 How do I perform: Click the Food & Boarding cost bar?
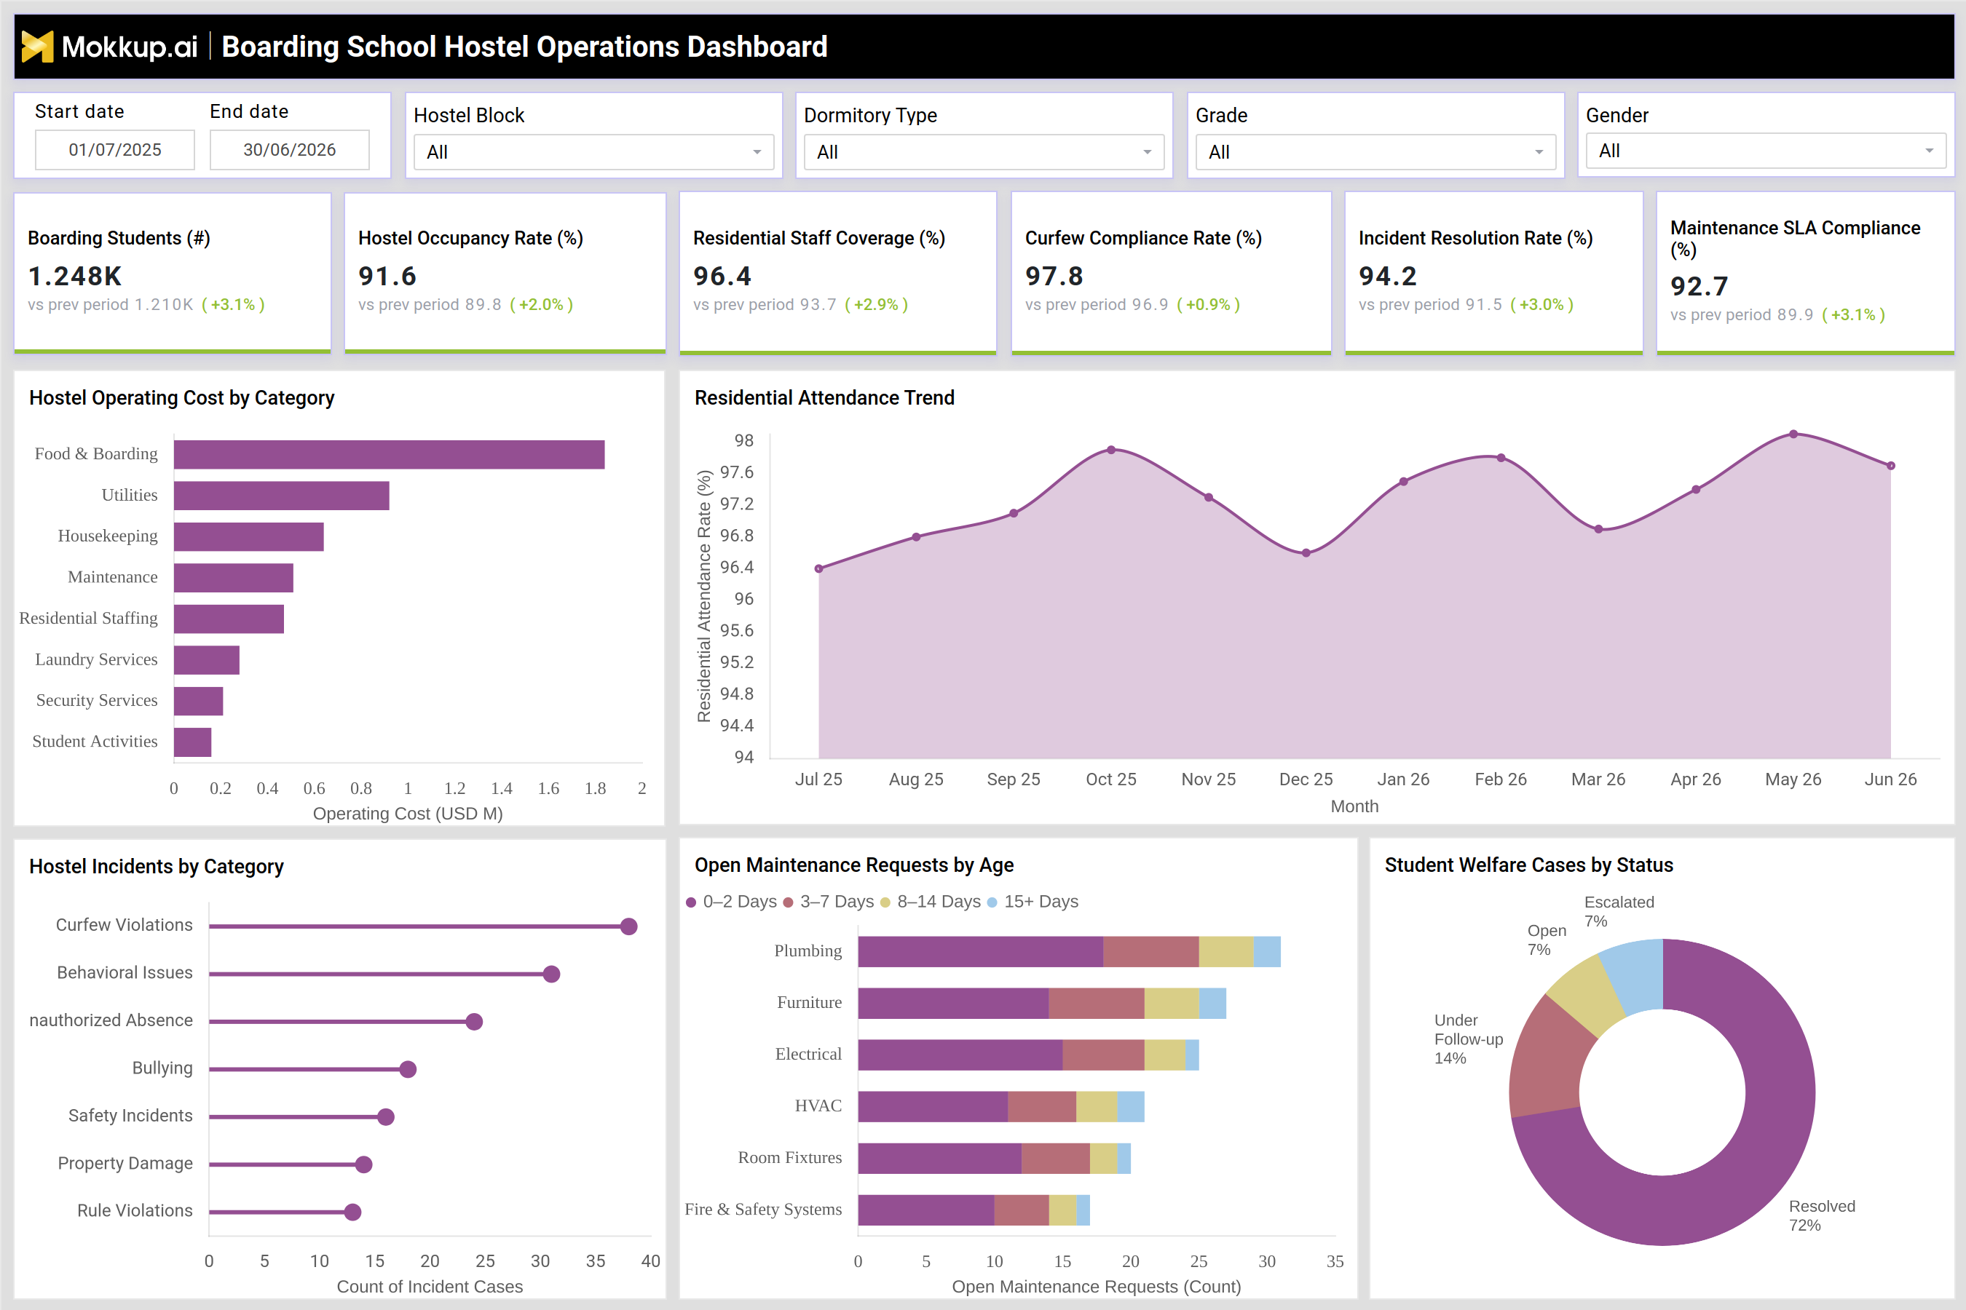pyautogui.click(x=390, y=454)
